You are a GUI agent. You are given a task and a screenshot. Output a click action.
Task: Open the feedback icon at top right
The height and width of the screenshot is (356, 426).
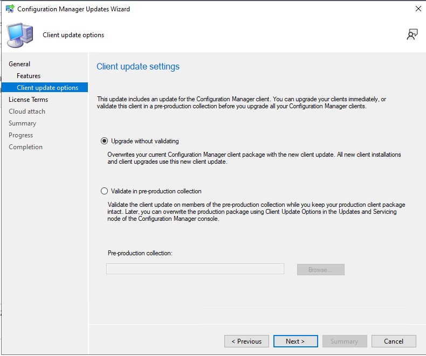coord(412,35)
